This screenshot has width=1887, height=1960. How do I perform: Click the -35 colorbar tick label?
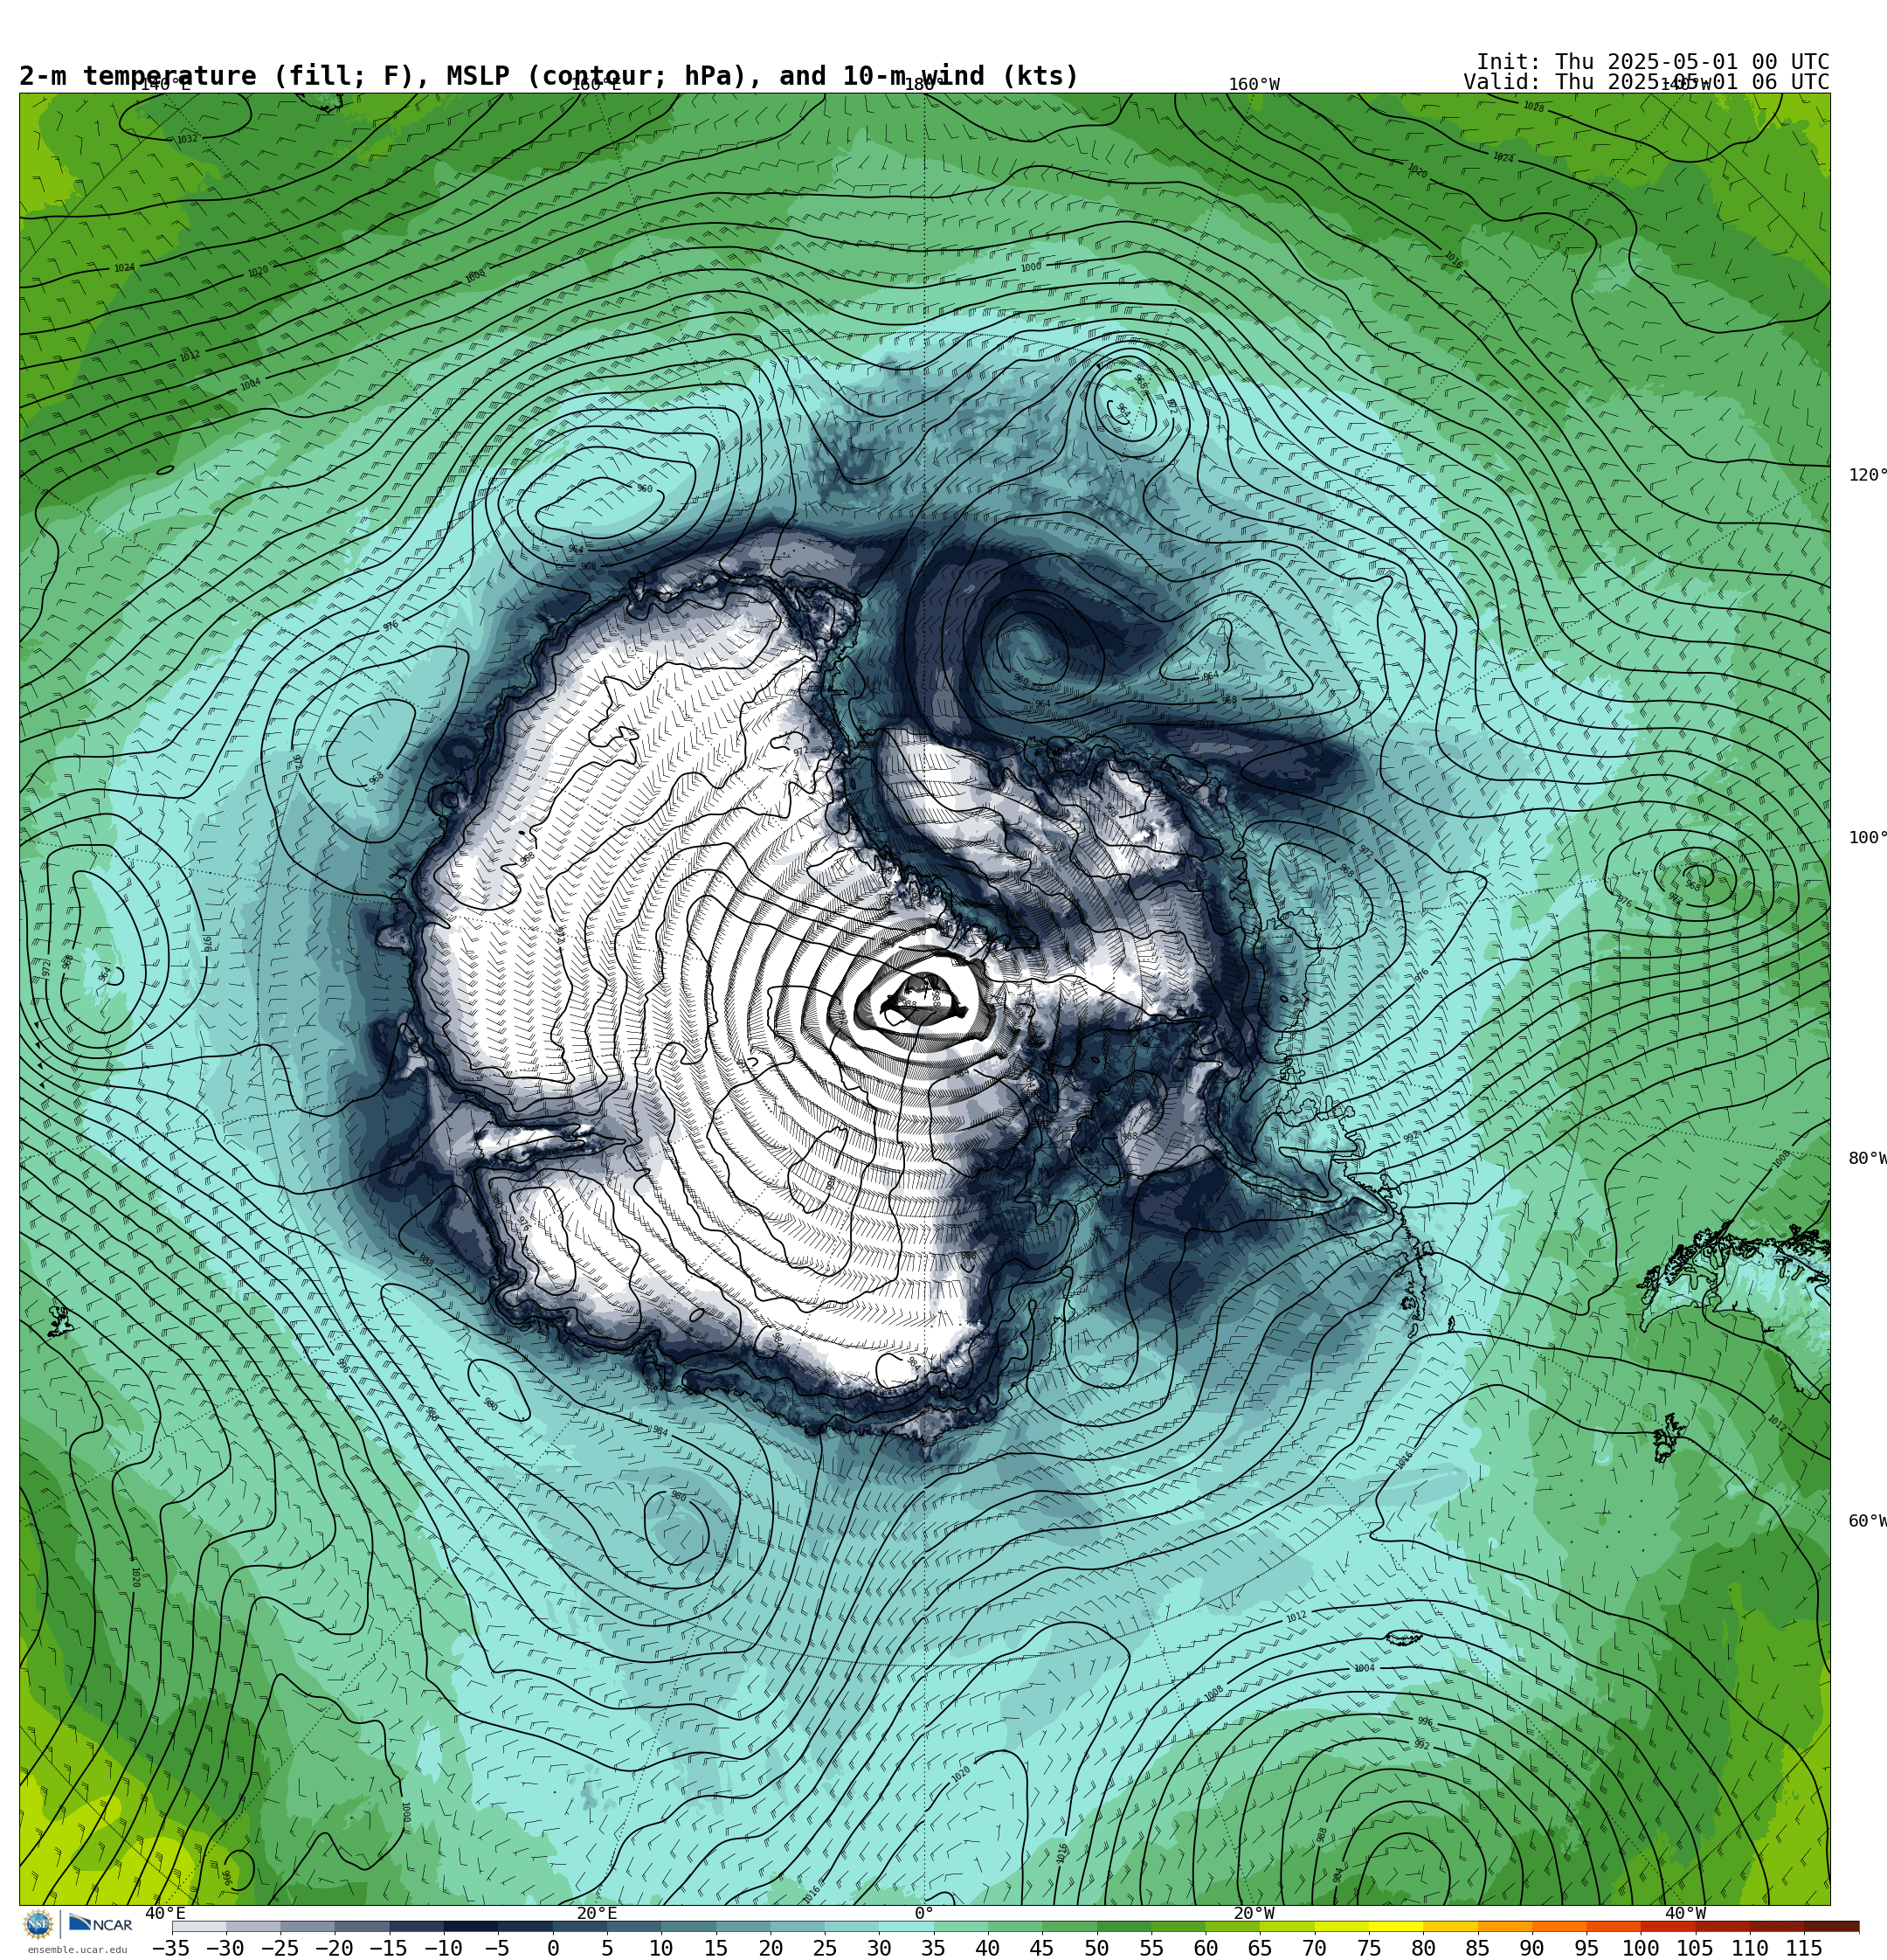tap(170, 1948)
